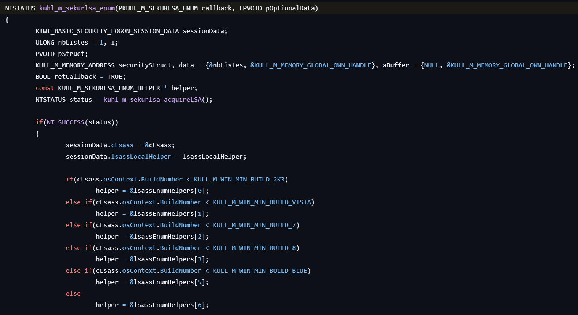The height and width of the screenshot is (315, 578).
Task: Click the const keyword
Action: point(45,88)
